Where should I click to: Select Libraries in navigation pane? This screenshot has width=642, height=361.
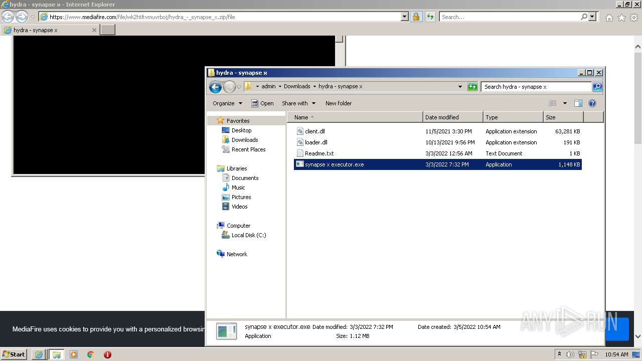point(237,168)
